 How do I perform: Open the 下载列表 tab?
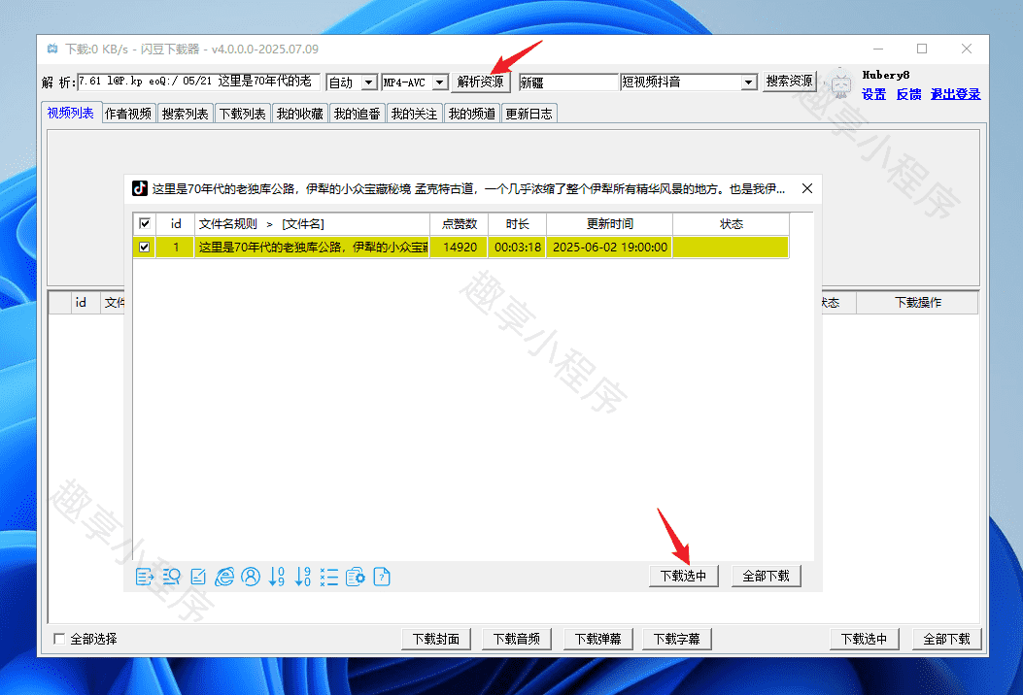click(x=243, y=114)
